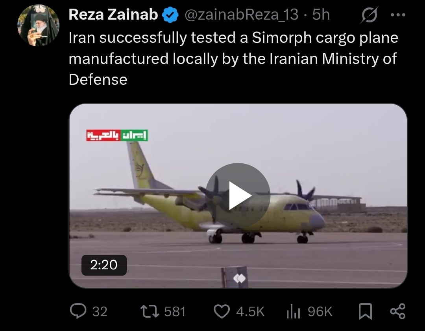The width and height of the screenshot is (425, 331).
Task: Repost using the retweet arrows icon
Action: coord(150,311)
